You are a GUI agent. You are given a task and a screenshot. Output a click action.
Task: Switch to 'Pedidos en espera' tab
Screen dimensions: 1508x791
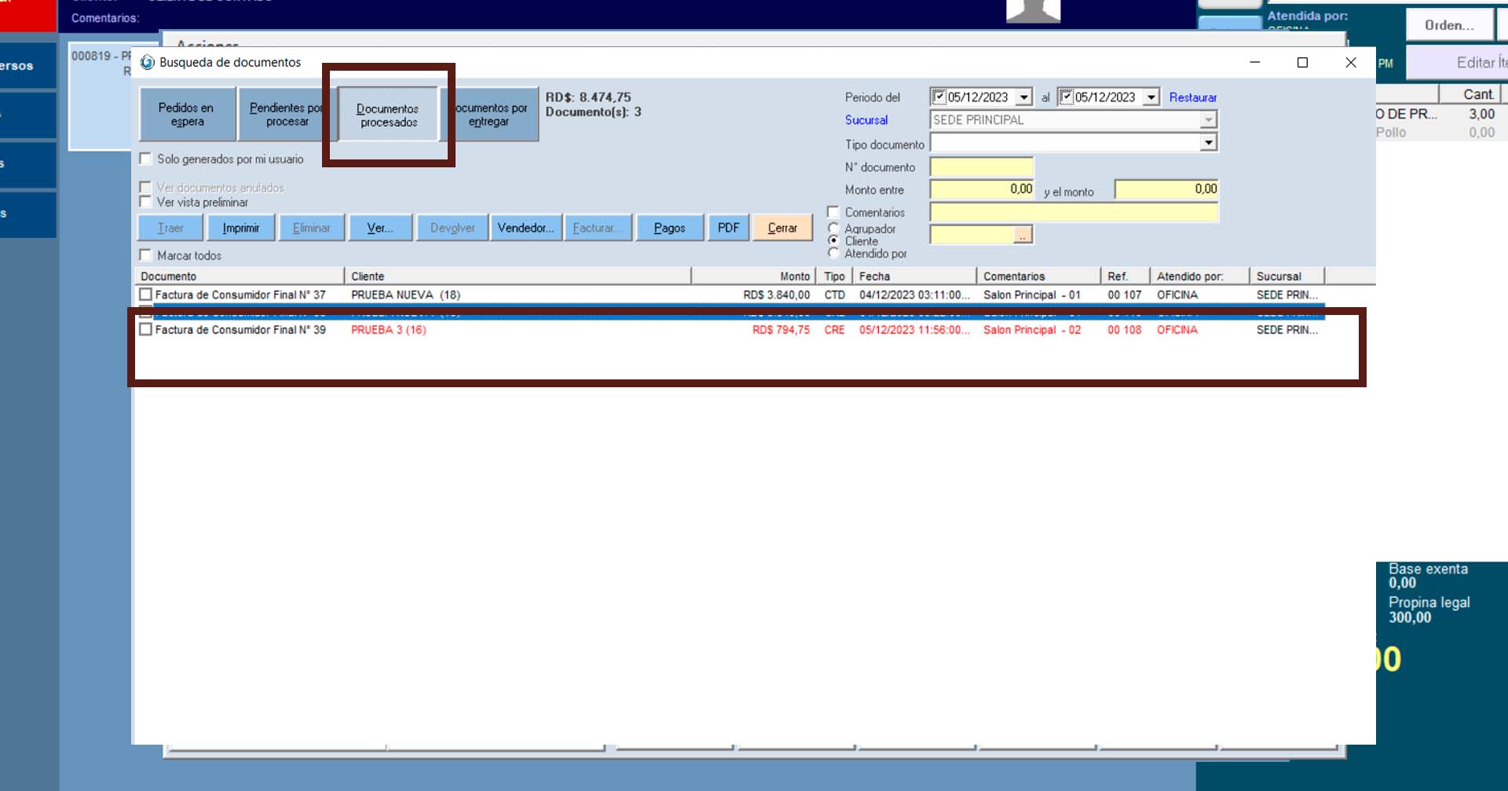coord(186,115)
